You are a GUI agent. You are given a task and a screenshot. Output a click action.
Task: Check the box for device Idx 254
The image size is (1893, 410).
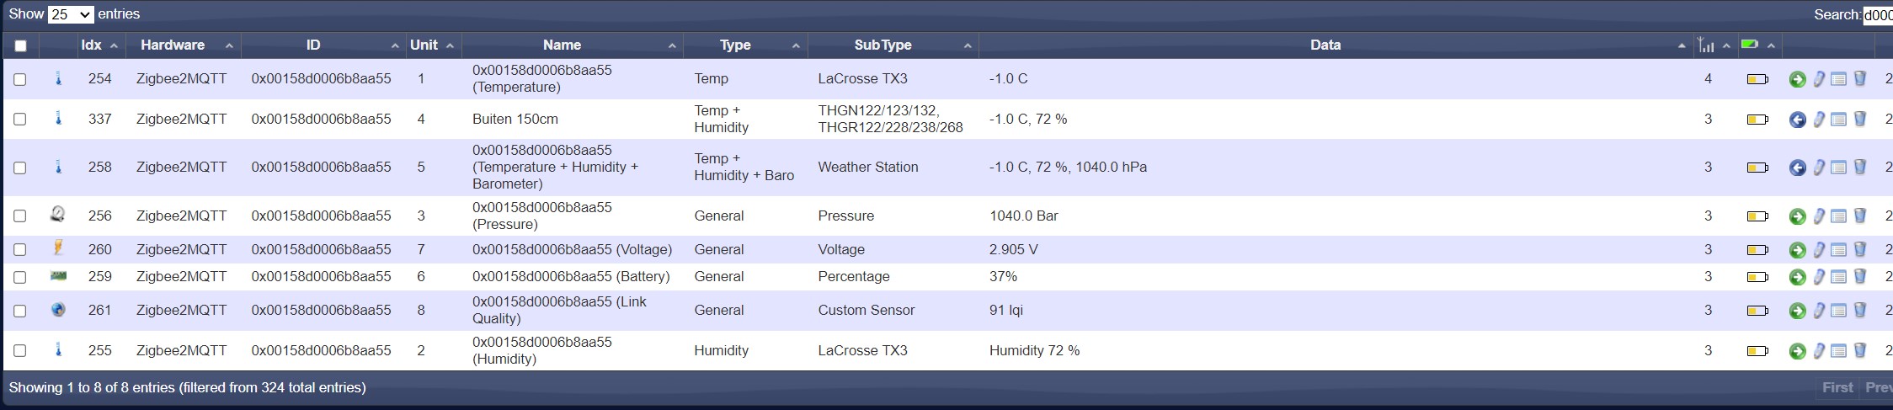pyautogui.click(x=20, y=79)
